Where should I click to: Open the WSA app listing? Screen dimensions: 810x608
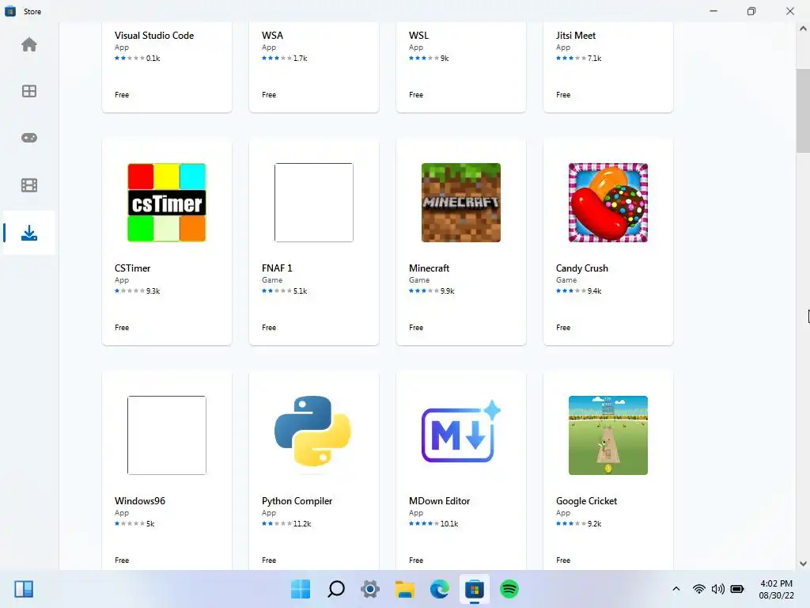pyautogui.click(x=314, y=66)
